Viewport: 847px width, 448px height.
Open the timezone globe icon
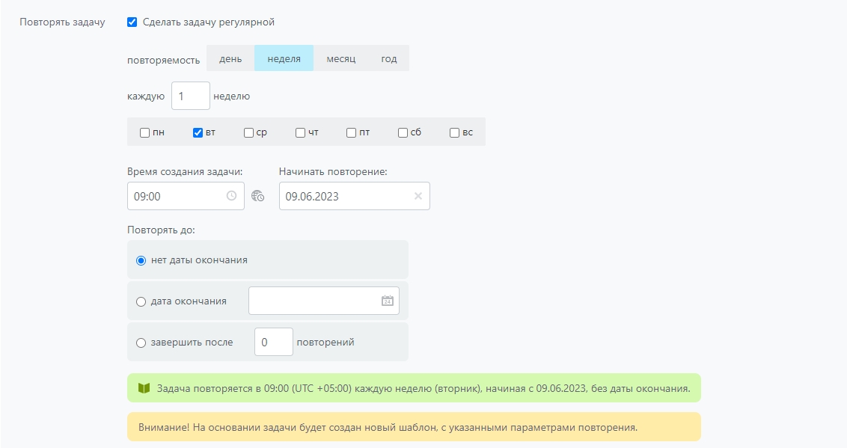258,196
